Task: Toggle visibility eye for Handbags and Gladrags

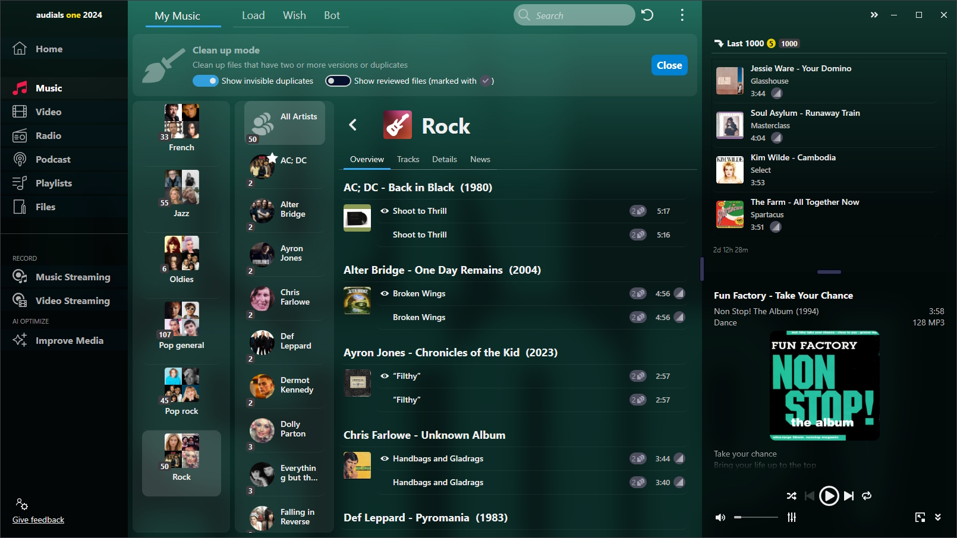Action: 385,458
